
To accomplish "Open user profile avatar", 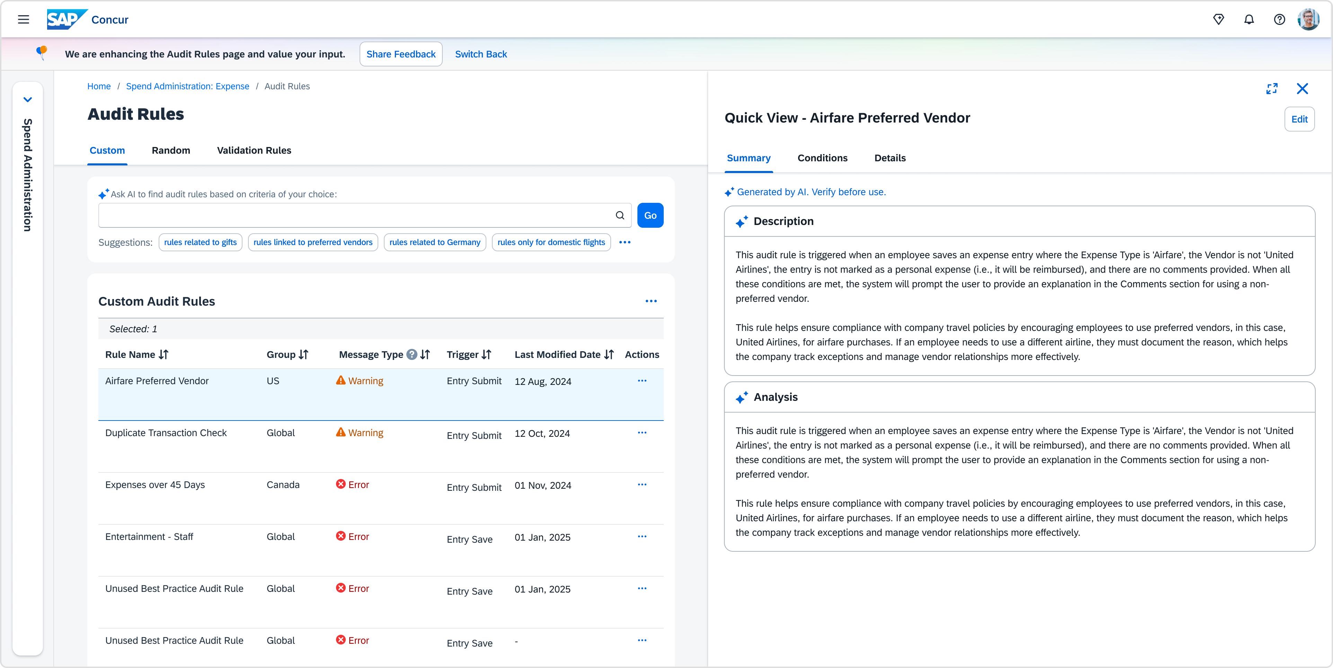I will 1309,20.
